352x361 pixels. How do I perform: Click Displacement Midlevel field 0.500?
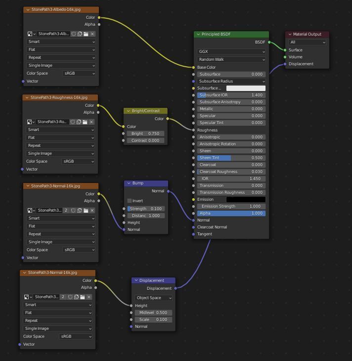[x=153, y=313]
